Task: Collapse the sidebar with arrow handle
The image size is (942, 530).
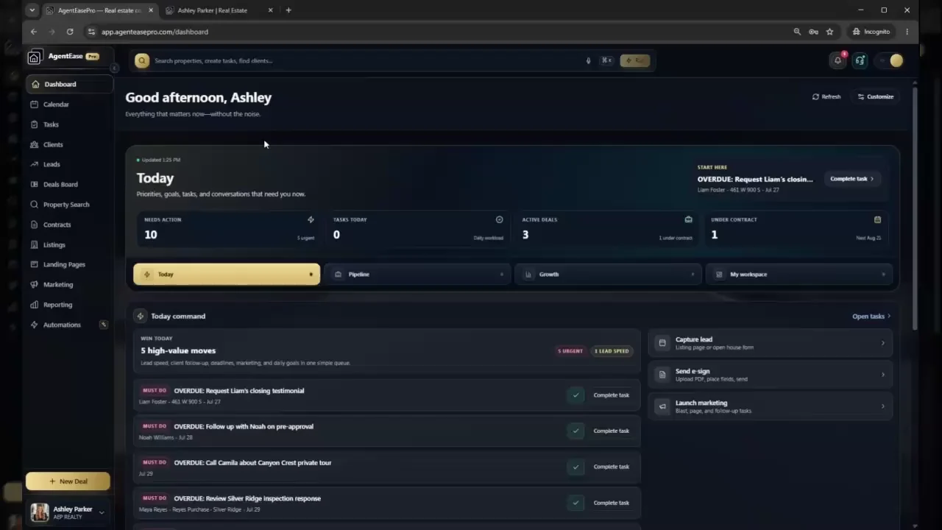Action: (x=114, y=68)
